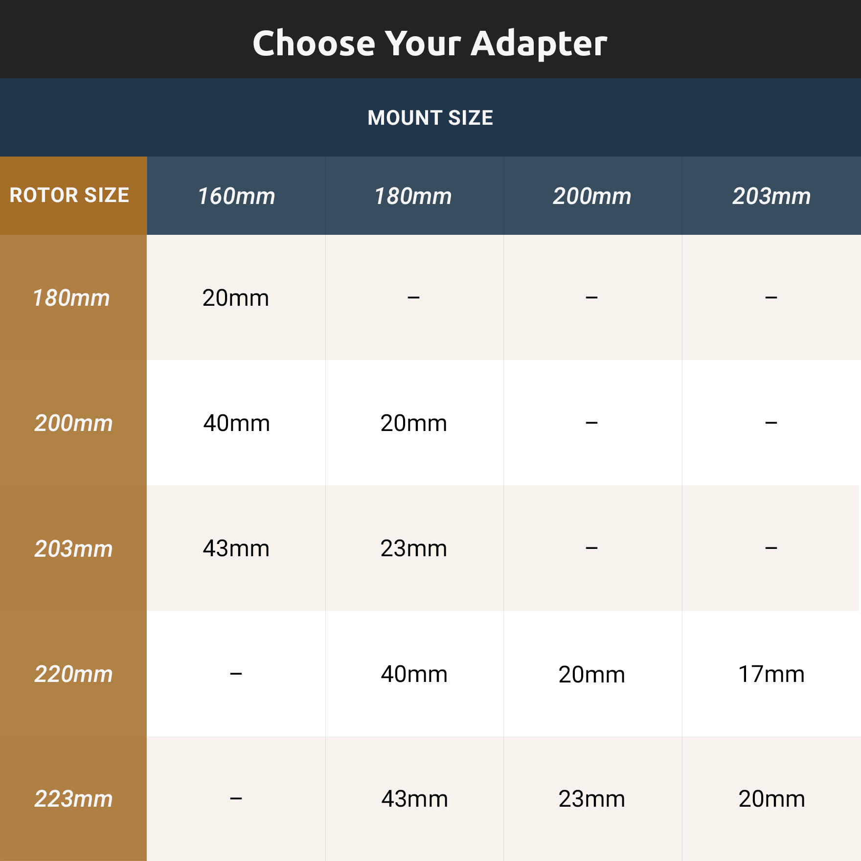Select the 200mm mount column header
The width and height of the screenshot is (861, 861).
(592, 196)
